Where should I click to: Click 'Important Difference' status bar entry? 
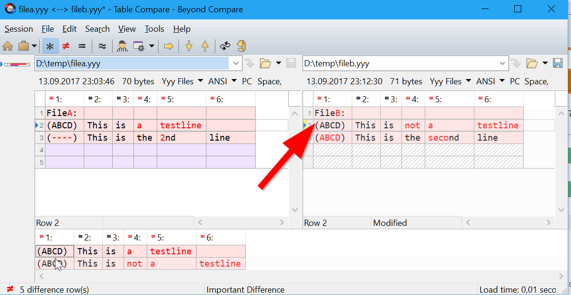[x=246, y=290]
